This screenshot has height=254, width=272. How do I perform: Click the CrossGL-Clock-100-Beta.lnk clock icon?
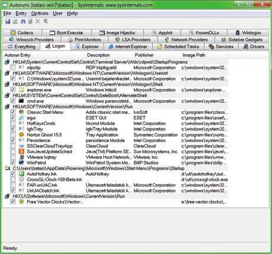[21, 179]
